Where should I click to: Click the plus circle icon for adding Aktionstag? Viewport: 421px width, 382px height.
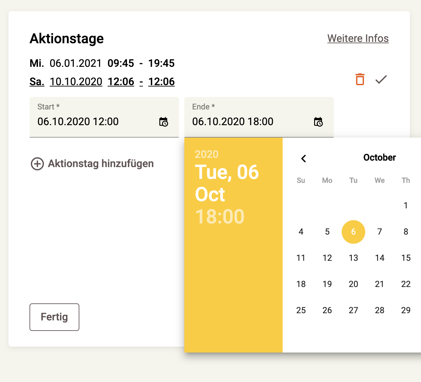37,163
